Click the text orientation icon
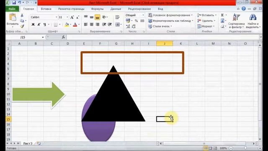 (104, 17)
